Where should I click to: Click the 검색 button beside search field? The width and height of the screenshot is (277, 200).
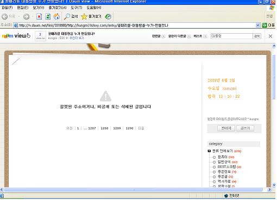pos(257,36)
